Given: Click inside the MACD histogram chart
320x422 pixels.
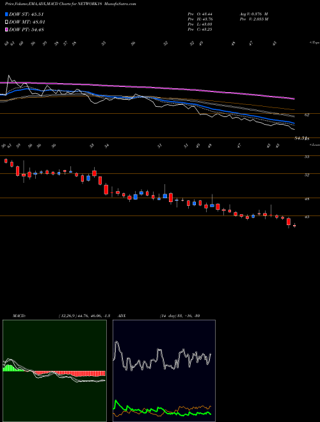Looking at the screenshot, I should (54, 371).
